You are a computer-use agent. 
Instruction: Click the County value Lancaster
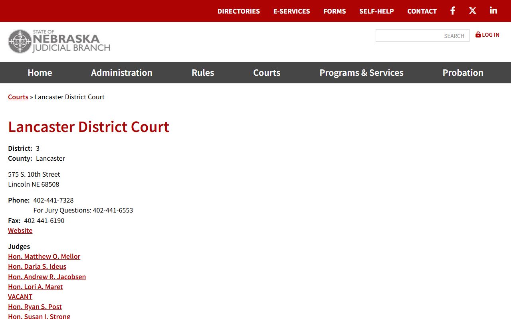[50, 158]
